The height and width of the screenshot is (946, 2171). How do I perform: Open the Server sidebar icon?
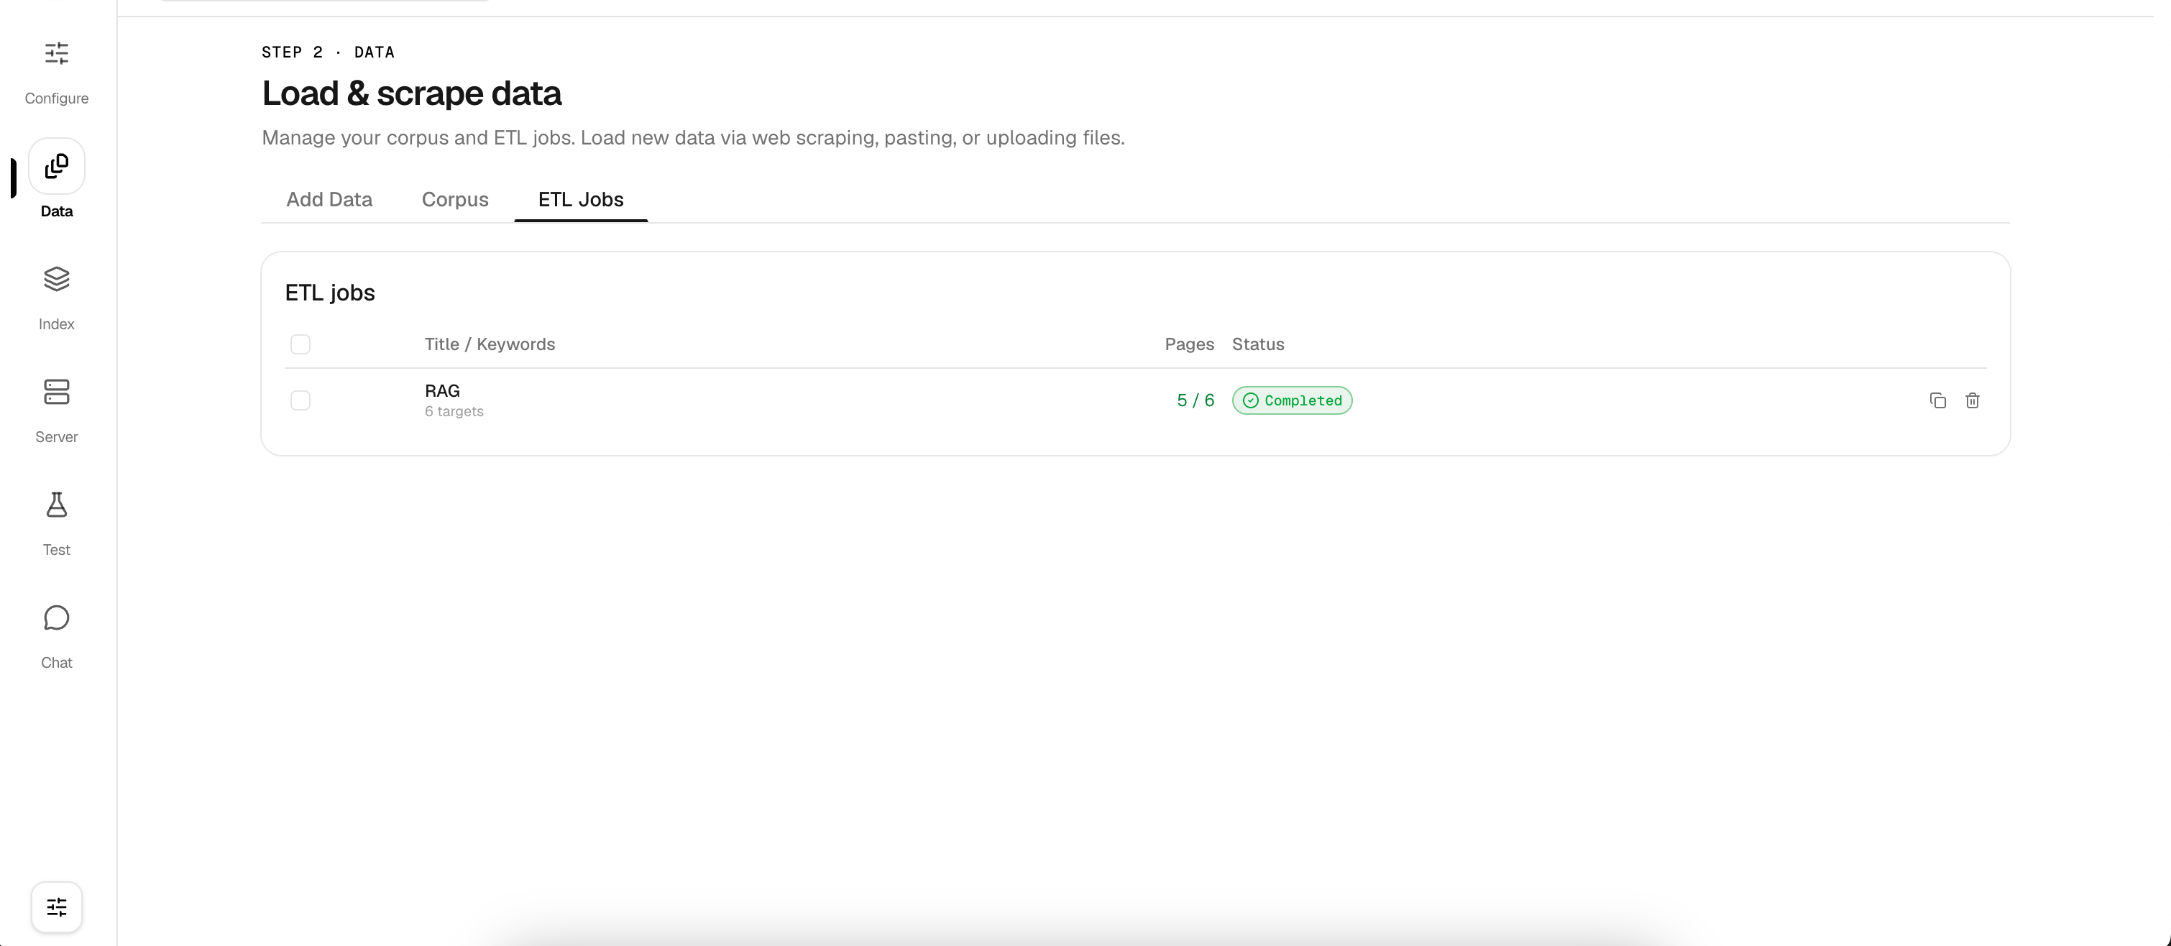click(57, 392)
